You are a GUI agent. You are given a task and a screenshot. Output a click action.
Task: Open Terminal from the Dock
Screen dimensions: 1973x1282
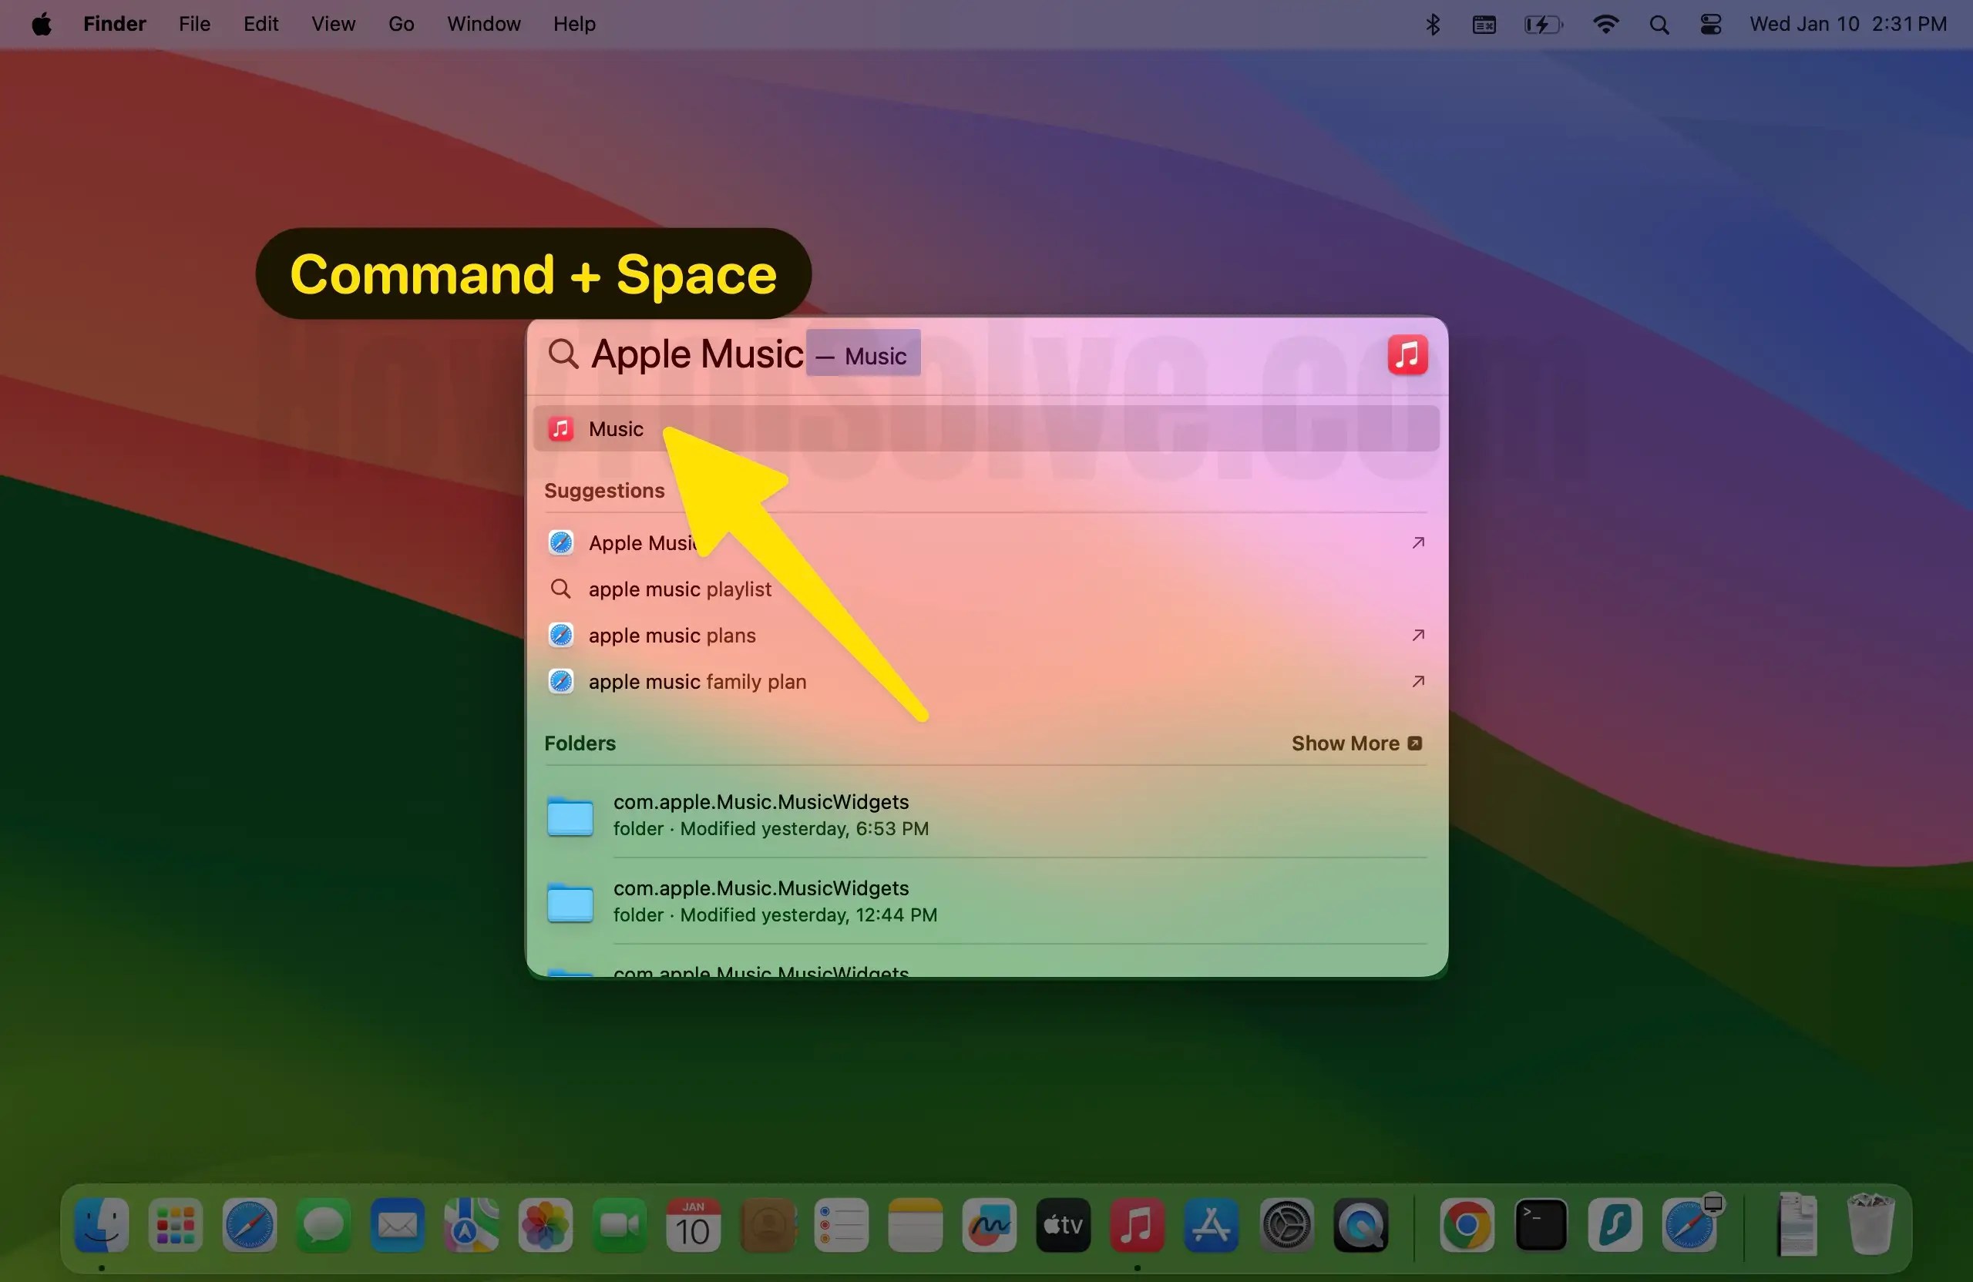(1541, 1227)
